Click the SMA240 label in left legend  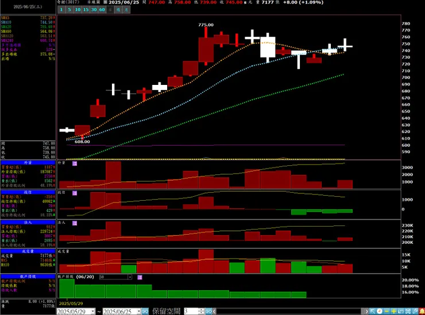(x=7, y=41)
